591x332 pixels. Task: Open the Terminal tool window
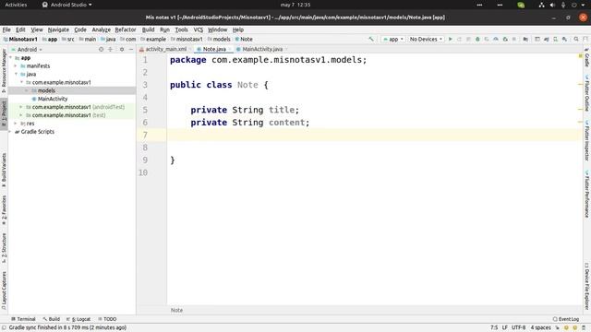click(x=23, y=319)
